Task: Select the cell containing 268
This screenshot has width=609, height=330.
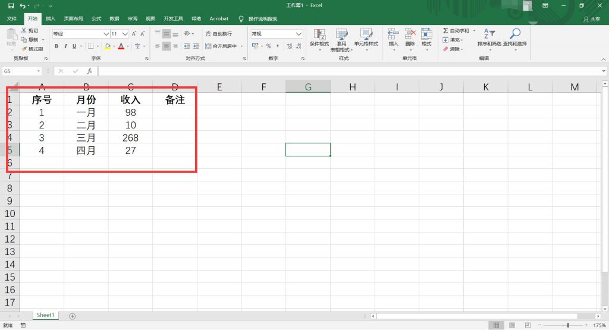Action: click(x=130, y=138)
